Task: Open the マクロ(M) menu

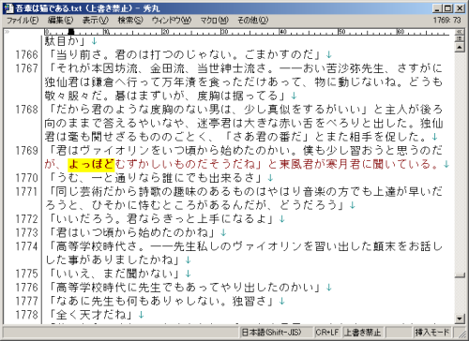Action: pyautogui.click(x=215, y=21)
